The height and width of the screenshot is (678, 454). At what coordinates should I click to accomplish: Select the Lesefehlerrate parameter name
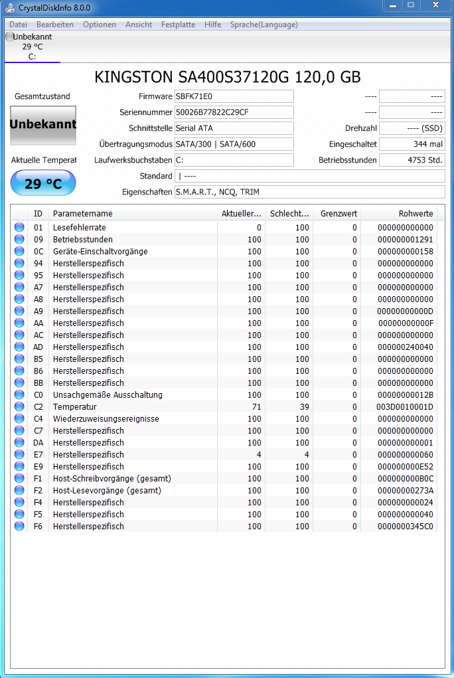coord(79,228)
